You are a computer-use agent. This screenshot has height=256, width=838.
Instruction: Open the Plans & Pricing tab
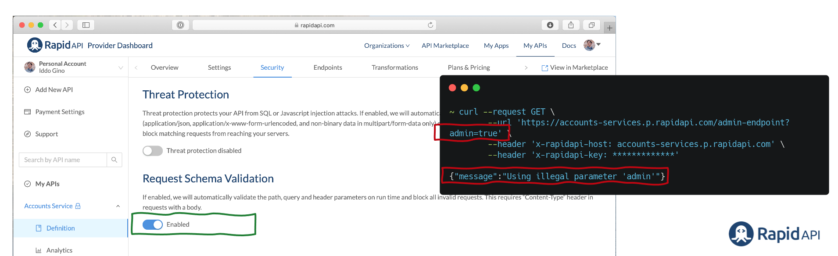[469, 68]
